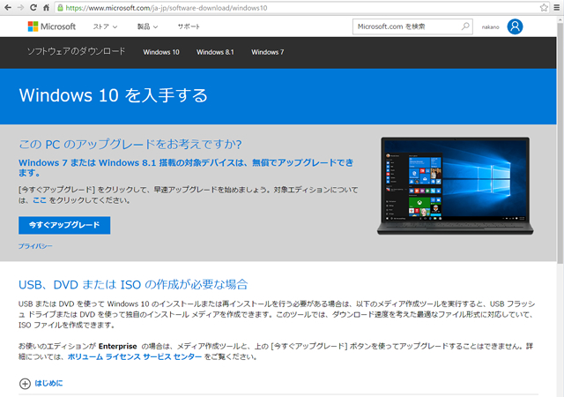Open the プライバシー link
Viewport: 564px width, 397px height.
(x=35, y=246)
